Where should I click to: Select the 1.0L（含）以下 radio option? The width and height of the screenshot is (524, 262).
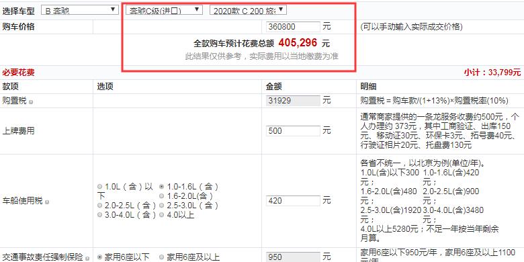coord(99,187)
